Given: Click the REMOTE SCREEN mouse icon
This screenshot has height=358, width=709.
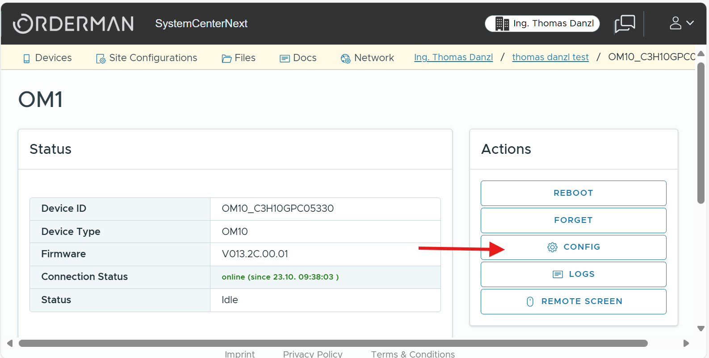Looking at the screenshot, I should [x=530, y=302].
